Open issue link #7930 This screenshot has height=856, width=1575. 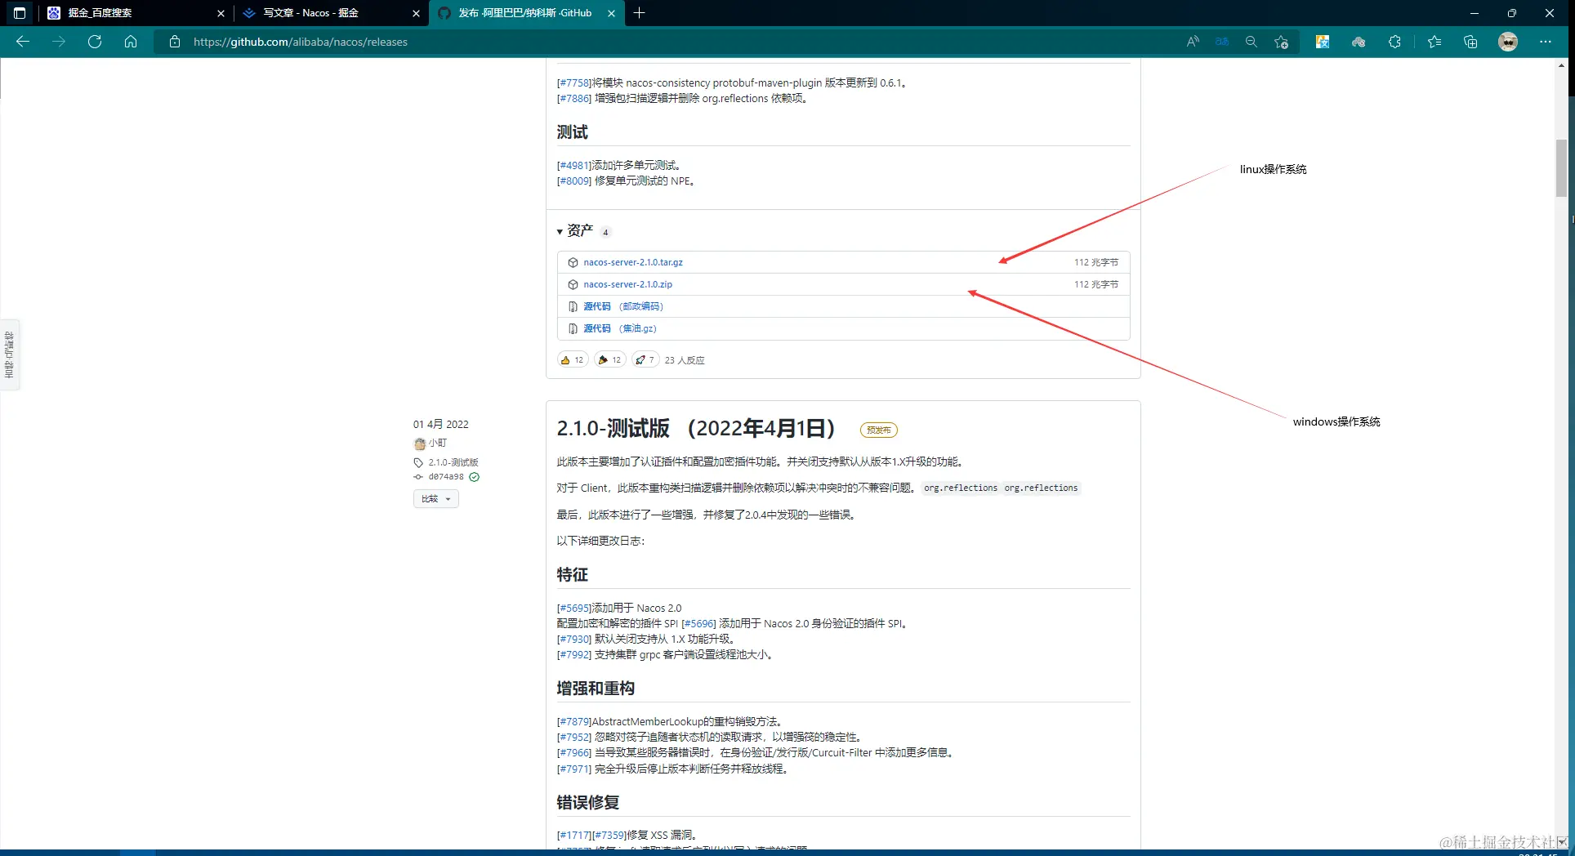point(574,639)
